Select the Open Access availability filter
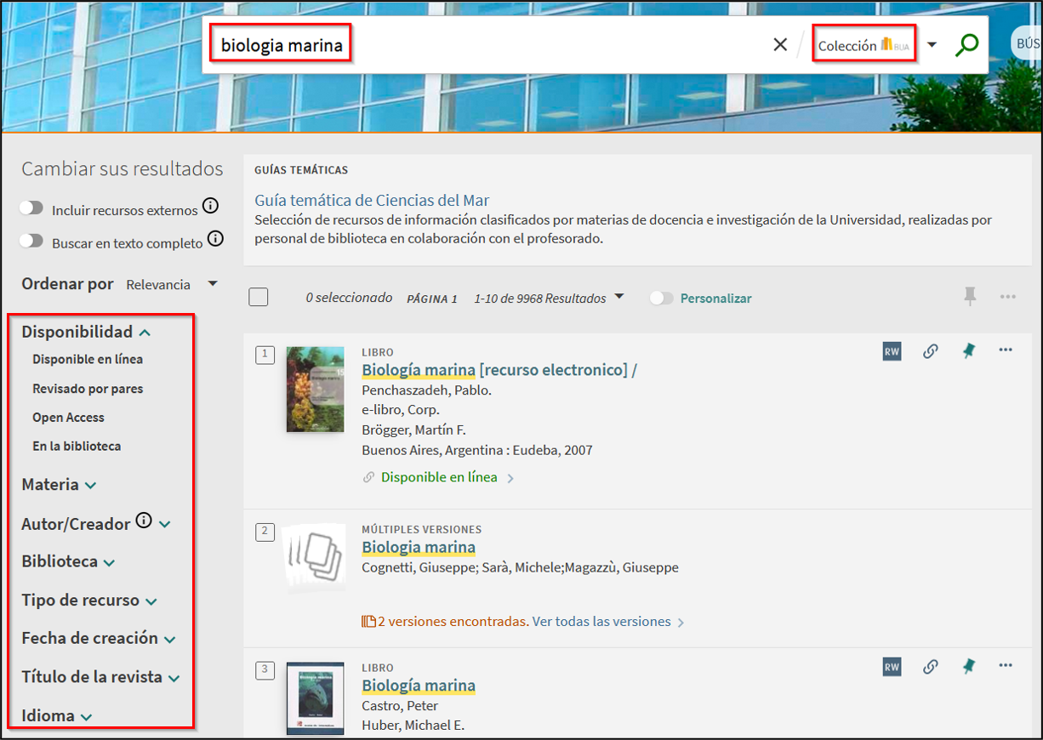Image resolution: width=1043 pixels, height=740 pixels. (68, 418)
